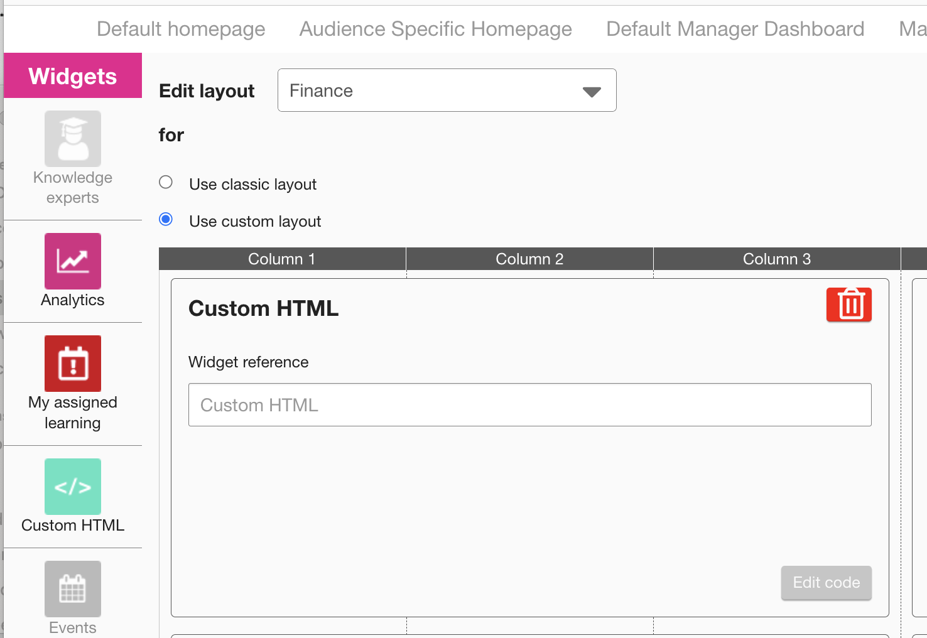Click the Column 3 header
The image size is (927, 638).
(777, 259)
